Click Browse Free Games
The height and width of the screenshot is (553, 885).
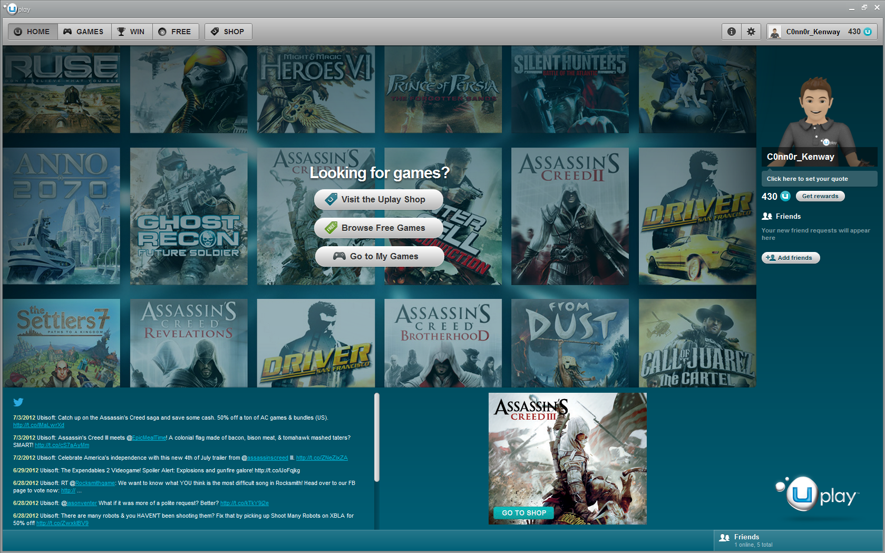[378, 228]
